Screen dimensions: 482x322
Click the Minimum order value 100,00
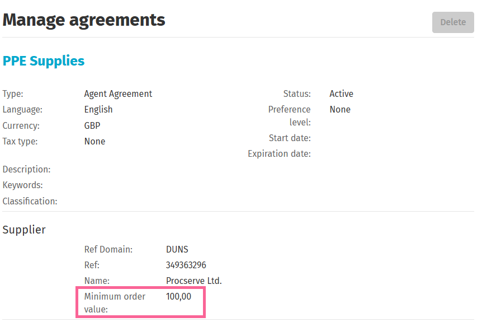178,297
